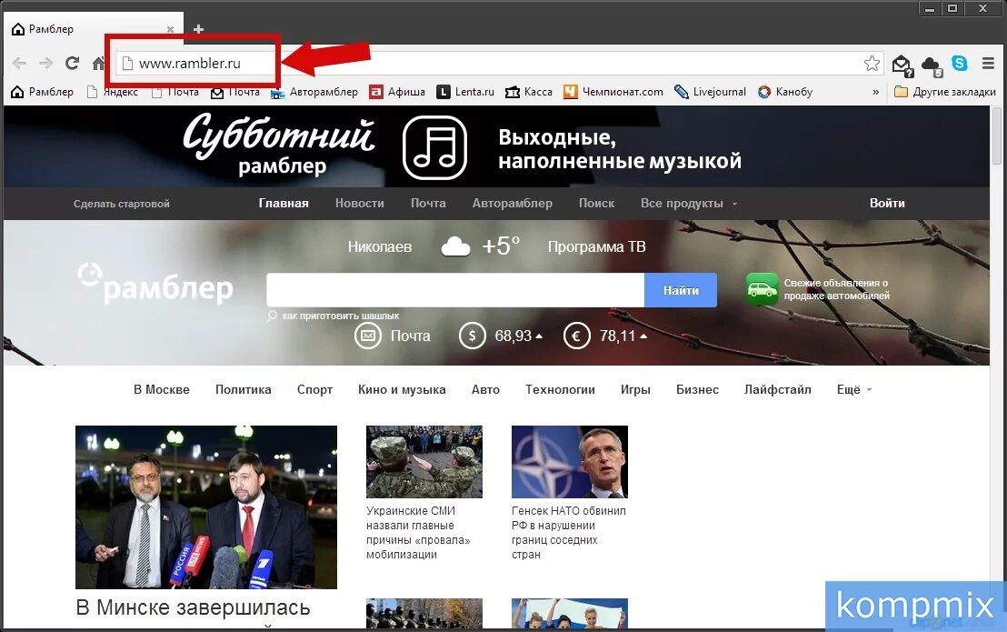Close the Рамблер tab
The image size is (1007, 632).
point(170,29)
